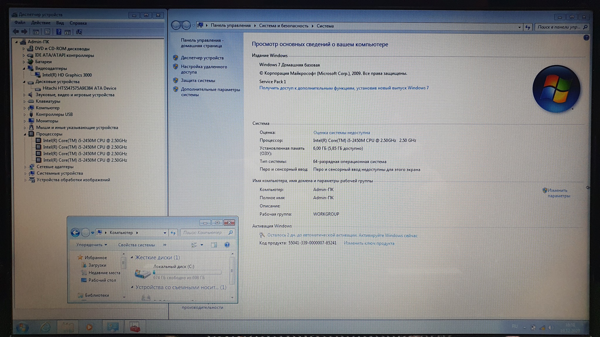
Task: Click the Локальный диск (C:) usage bar
Action: 187,272
